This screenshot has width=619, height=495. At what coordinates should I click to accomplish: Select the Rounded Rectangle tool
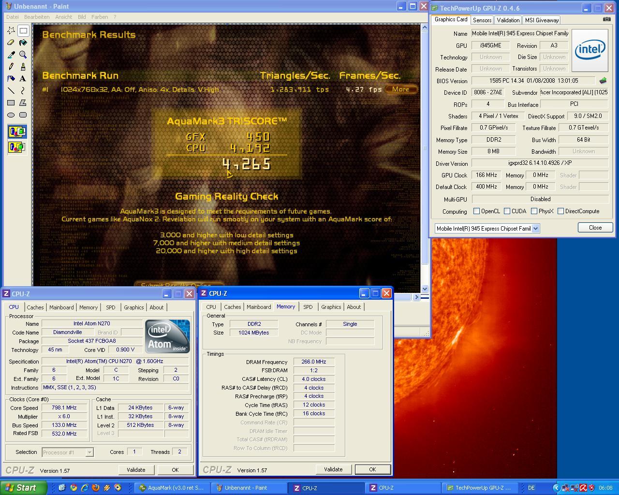pos(23,115)
